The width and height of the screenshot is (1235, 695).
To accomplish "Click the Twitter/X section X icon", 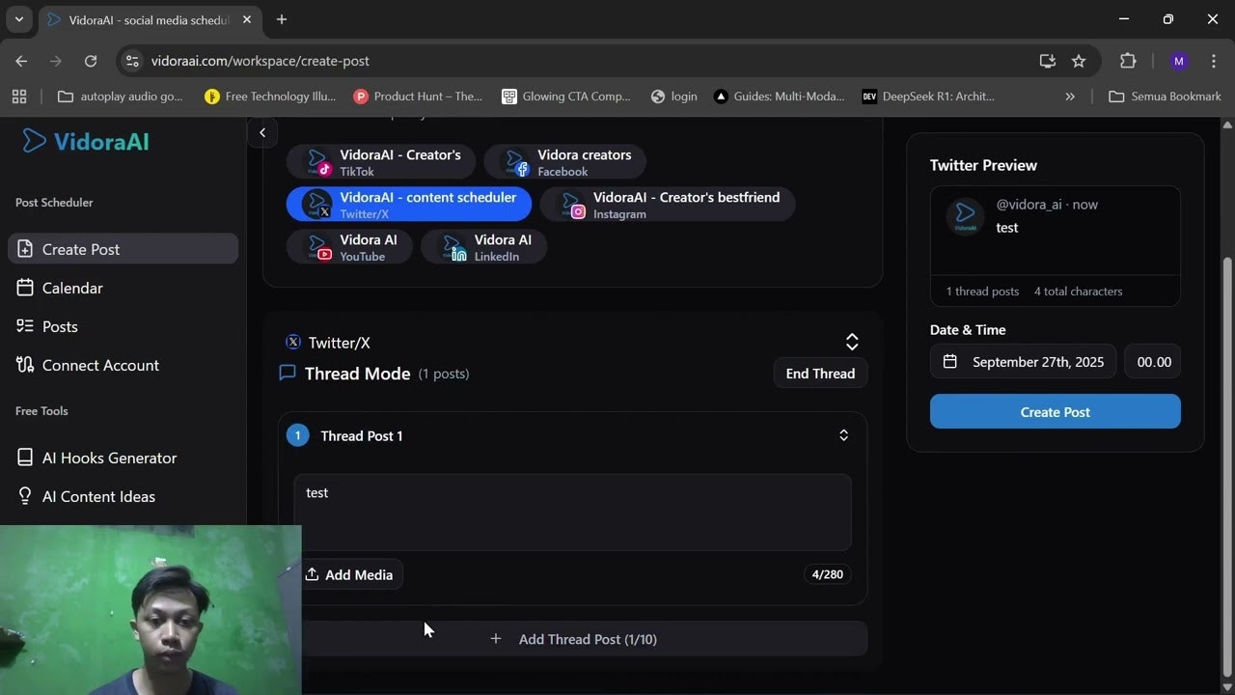I will (293, 342).
